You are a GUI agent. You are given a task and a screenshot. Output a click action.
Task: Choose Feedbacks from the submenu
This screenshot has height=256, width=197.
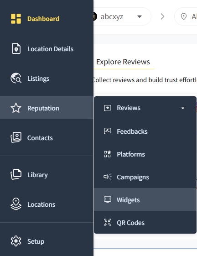(x=145, y=131)
